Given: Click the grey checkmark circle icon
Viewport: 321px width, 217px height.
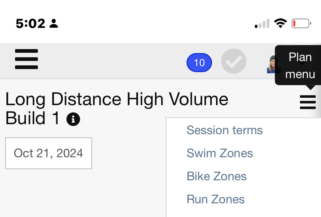Looking at the screenshot, I should coord(234,61).
